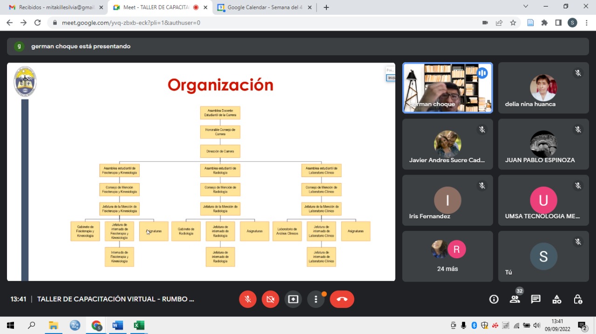Bookmark this page with star icon
This screenshot has height=334, width=596.
point(513,22)
